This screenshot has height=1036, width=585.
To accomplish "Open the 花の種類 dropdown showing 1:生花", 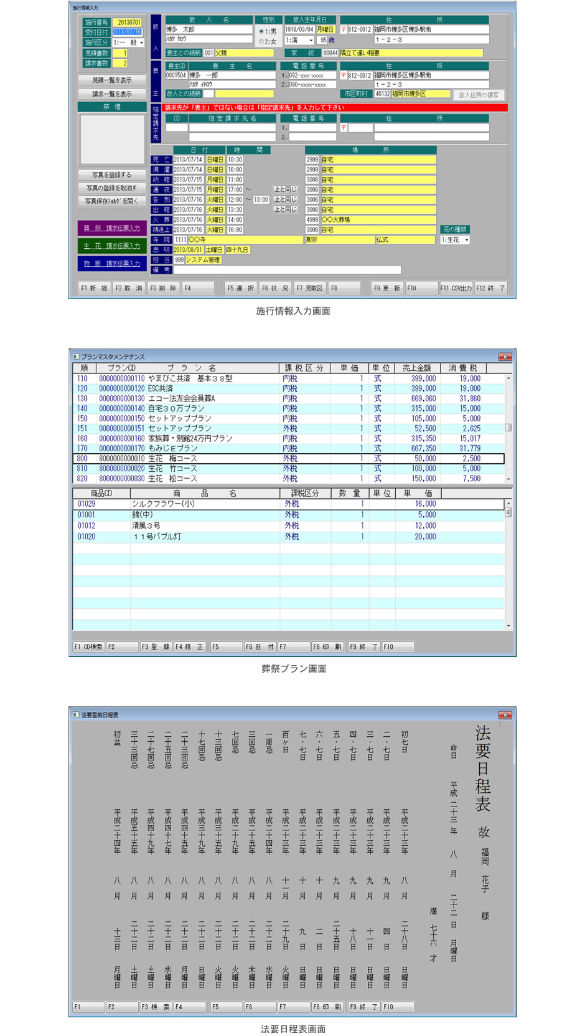I will point(455,240).
